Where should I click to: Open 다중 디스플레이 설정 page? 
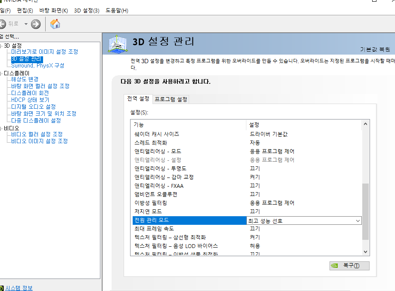click(36, 121)
